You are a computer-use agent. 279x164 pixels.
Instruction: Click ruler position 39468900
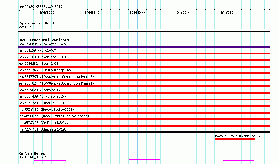pyautogui.click(x=137, y=13)
